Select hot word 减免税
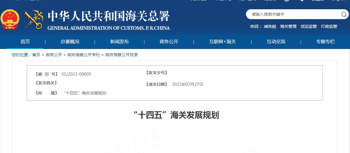Viewport: 350px width, 153px height. tap(270, 26)
